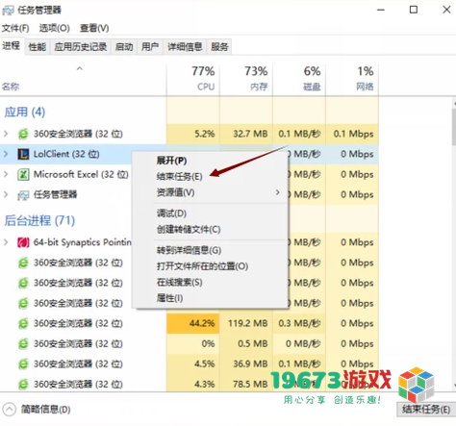Choose 打开文件所在的位置(O) menu entry
The image size is (456, 426).
pyautogui.click(x=202, y=266)
